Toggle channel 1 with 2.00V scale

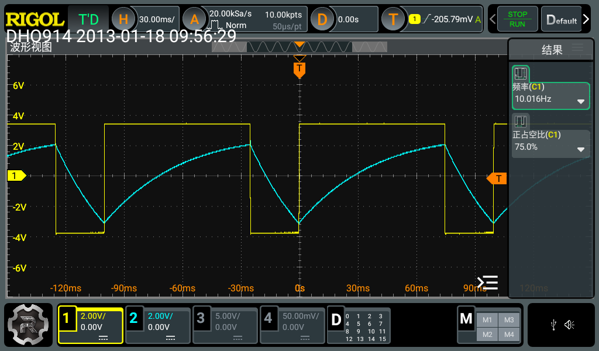coord(90,325)
